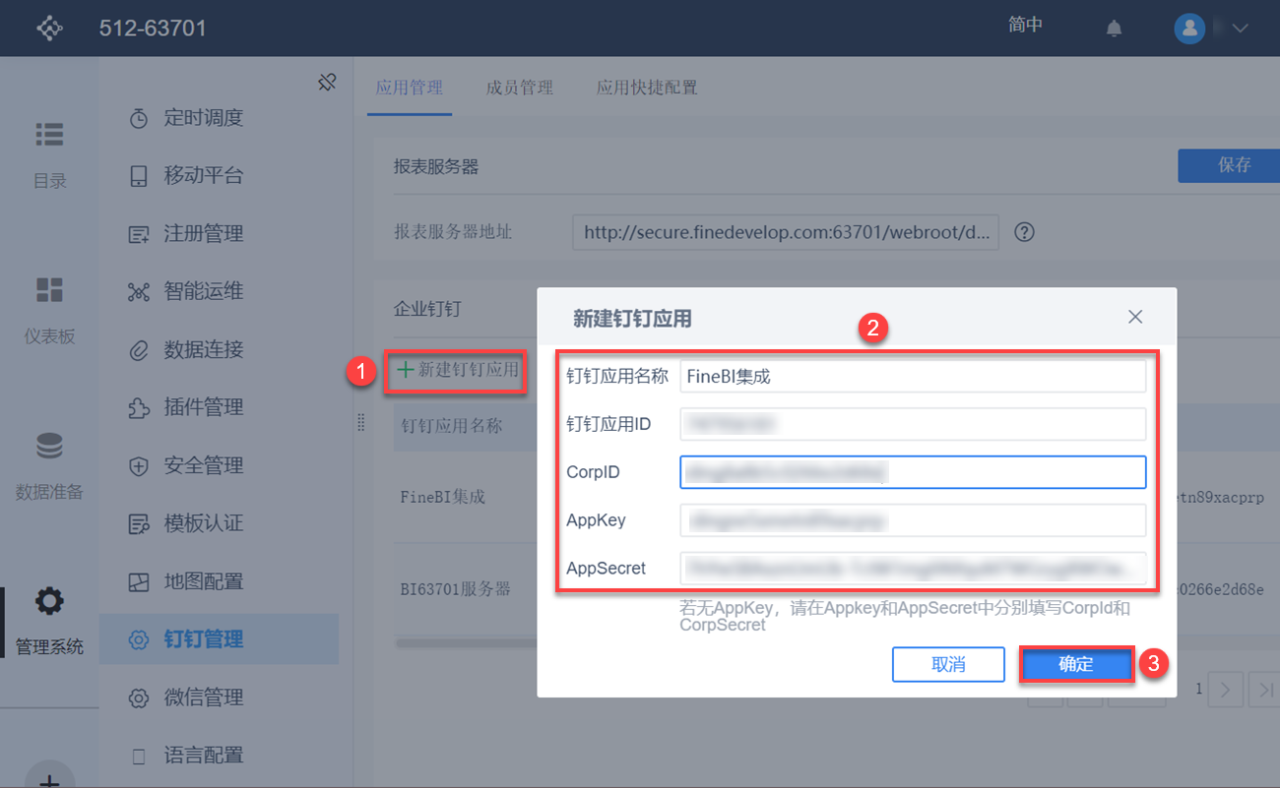Select the BI63701服务器 table row name

tap(456, 589)
